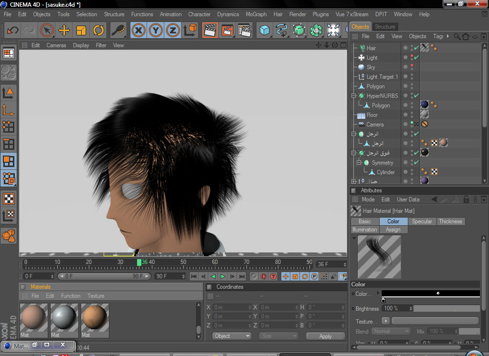The width and height of the screenshot is (489, 356).
Task: Render the active view clapperboard
Action: click(x=210, y=30)
